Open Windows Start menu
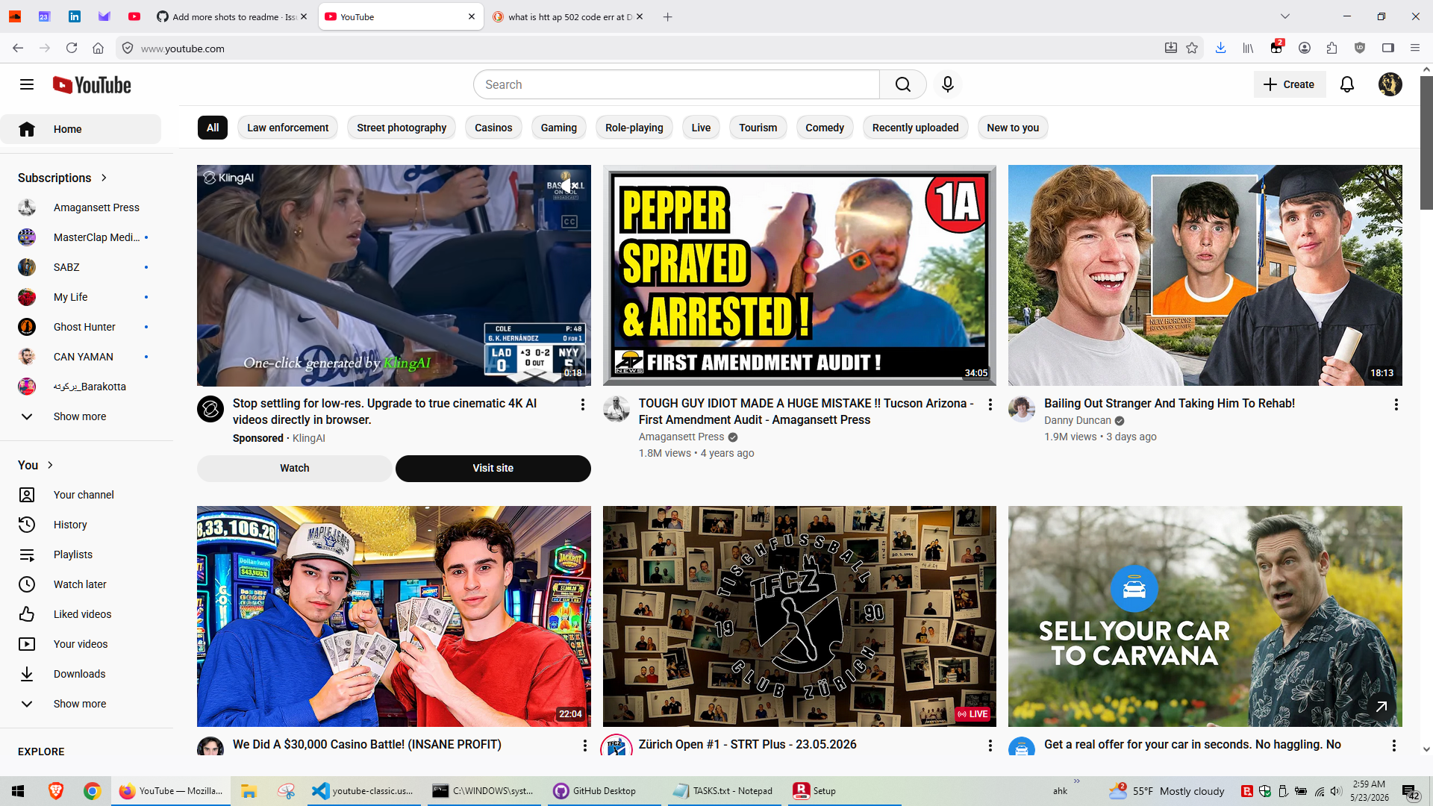The width and height of the screenshot is (1433, 806). pyautogui.click(x=18, y=791)
